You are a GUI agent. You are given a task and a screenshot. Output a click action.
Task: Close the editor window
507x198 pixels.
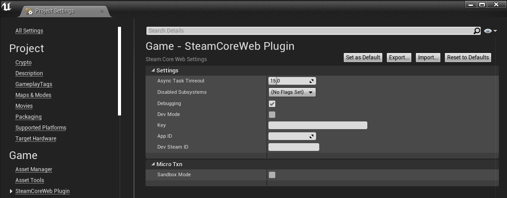[497, 5]
